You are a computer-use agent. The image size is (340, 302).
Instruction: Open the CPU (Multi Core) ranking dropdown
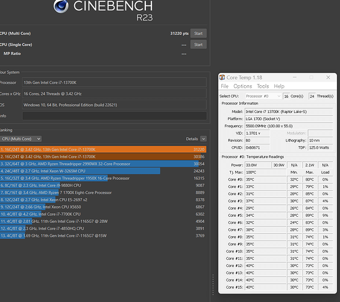click(x=20, y=139)
